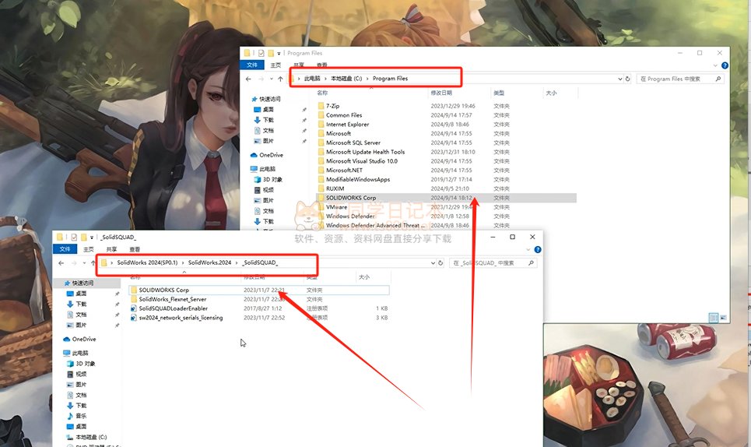The image size is (751, 447).
Task: Select SOLIDWORKS Corp folder in Program Files
Action: pyautogui.click(x=447, y=197)
